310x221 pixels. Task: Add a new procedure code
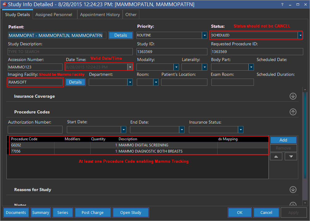pyautogui.click(x=283, y=140)
